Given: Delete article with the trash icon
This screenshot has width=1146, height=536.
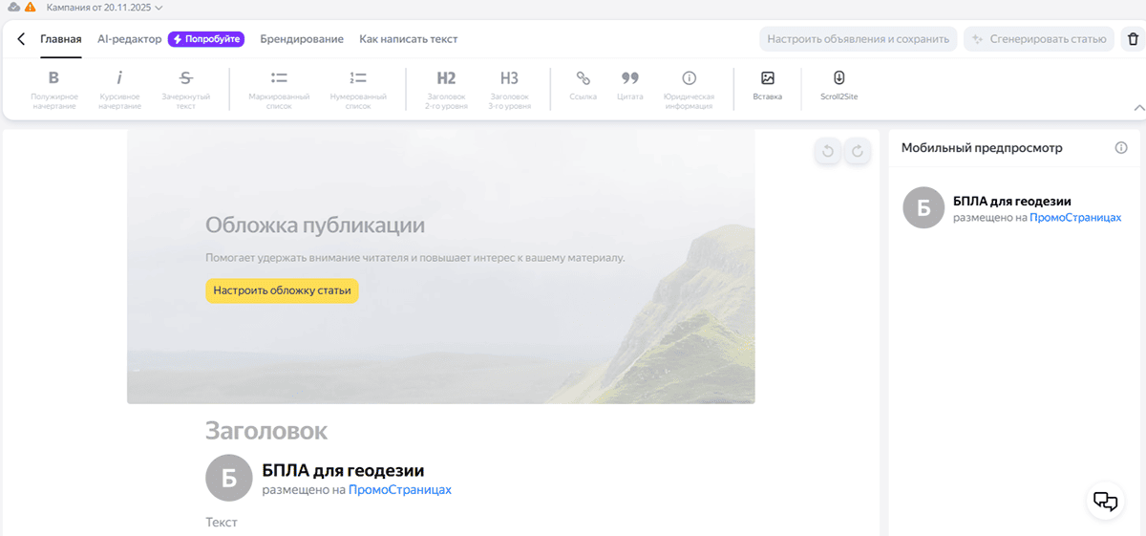Looking at the screenshot, I should [1133, 39].
